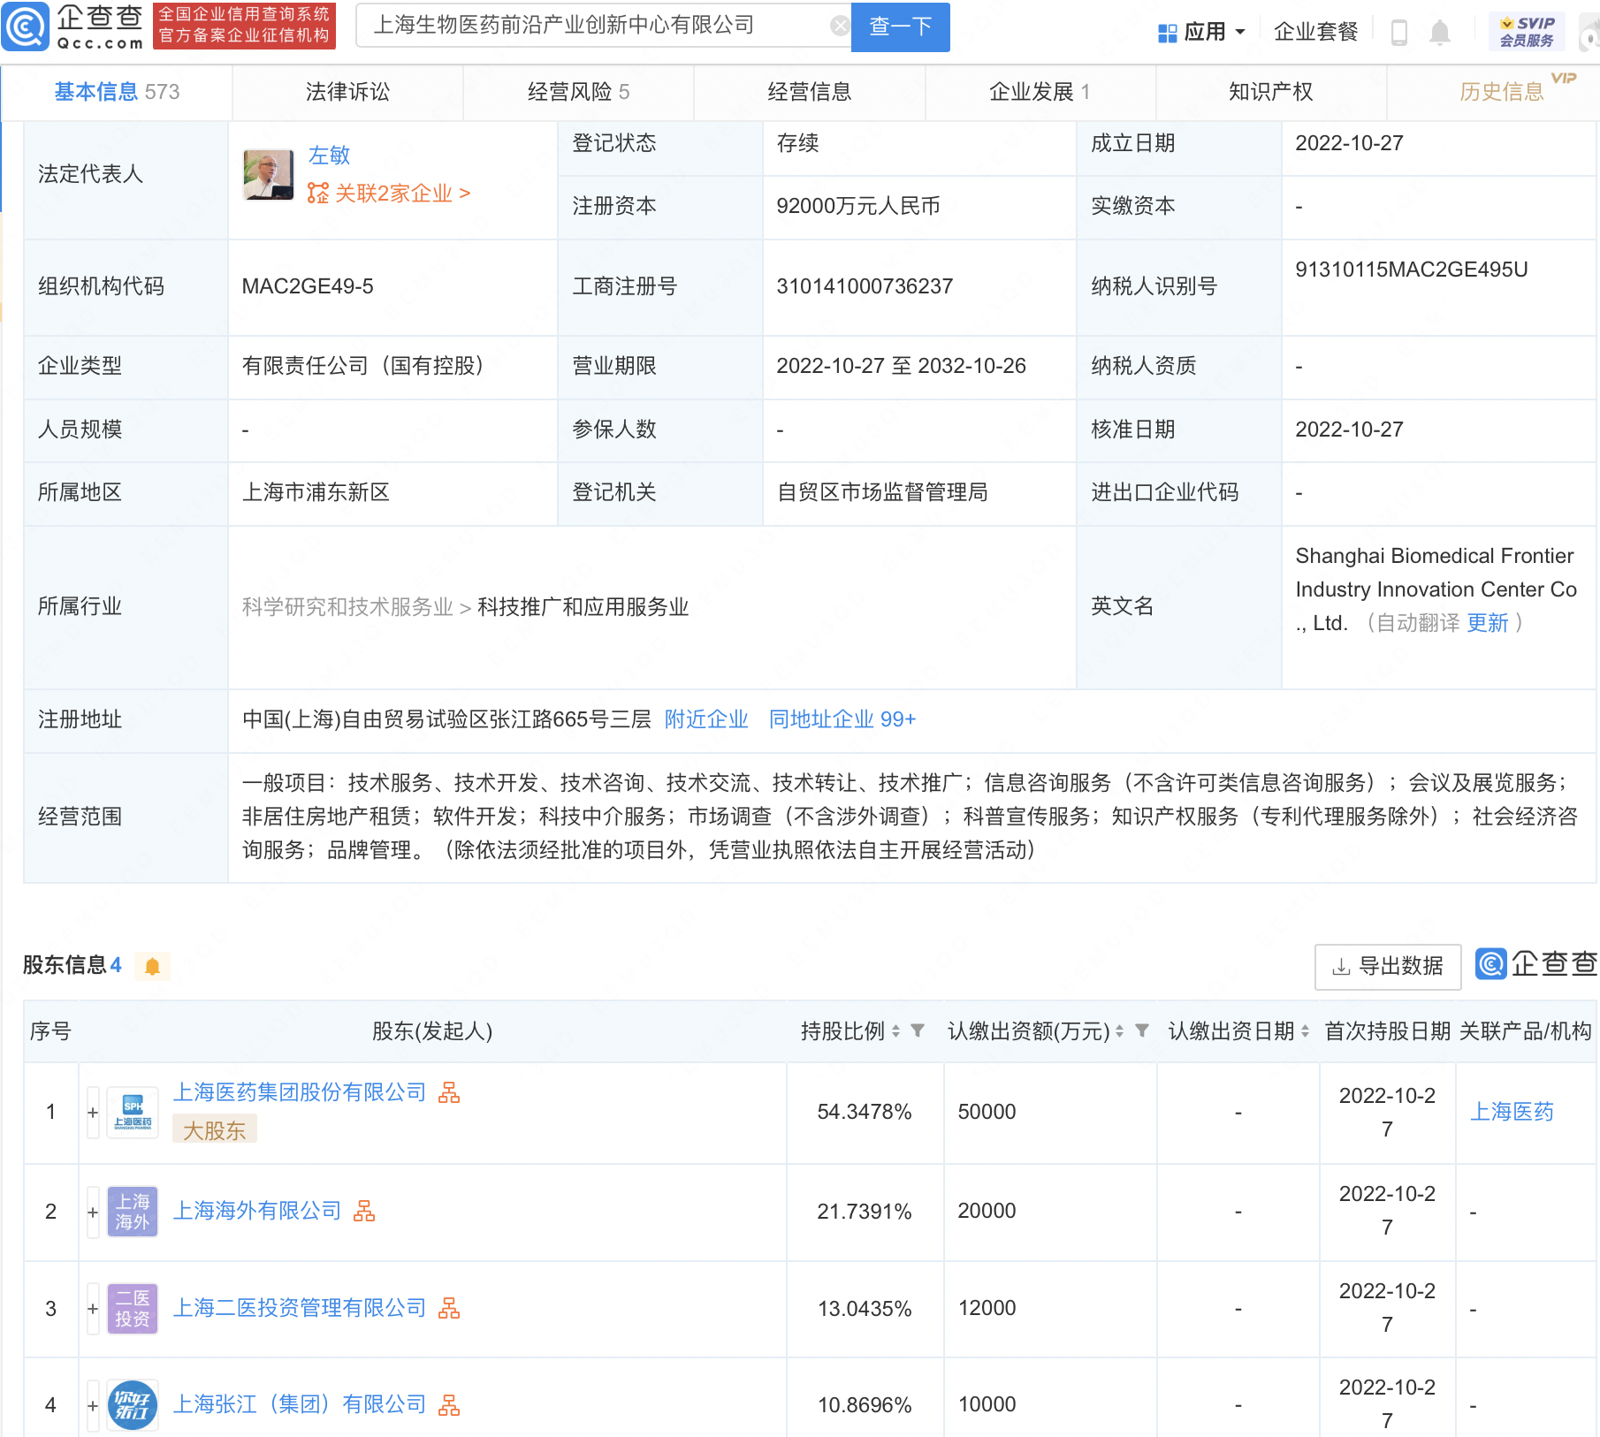1600x1437 pixels.
Task: Switch to the 知识产权 tab
Action: pos(1271,92)
